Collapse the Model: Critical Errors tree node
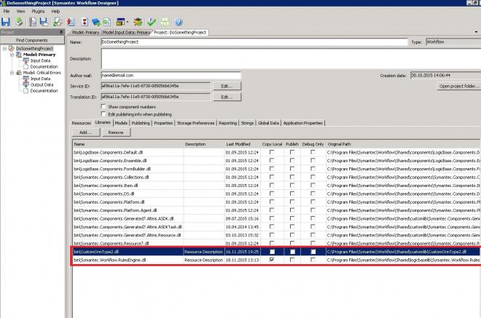The height and width of the screenshot is (318, 481). pos(12,73)
